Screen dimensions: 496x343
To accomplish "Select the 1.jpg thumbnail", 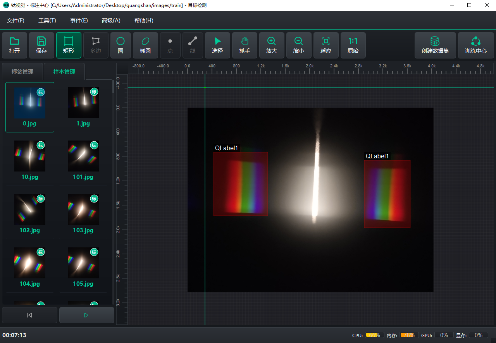I will tap(83, 103).
